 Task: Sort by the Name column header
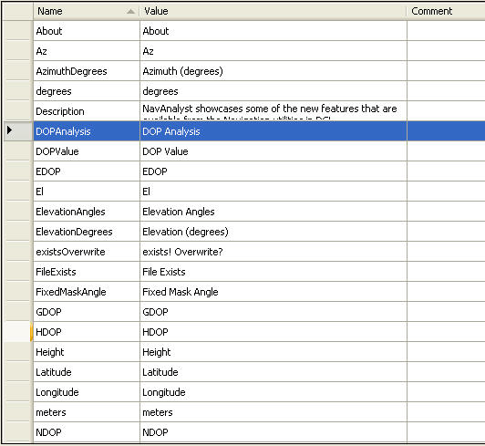[86, 11]
